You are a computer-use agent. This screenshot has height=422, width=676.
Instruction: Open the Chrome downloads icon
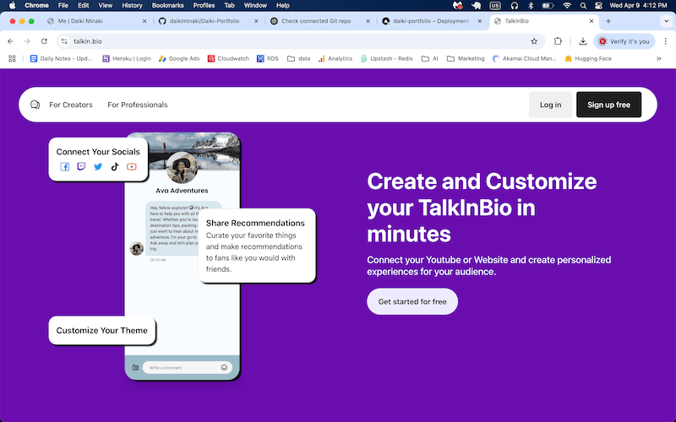tap(583, 41)
